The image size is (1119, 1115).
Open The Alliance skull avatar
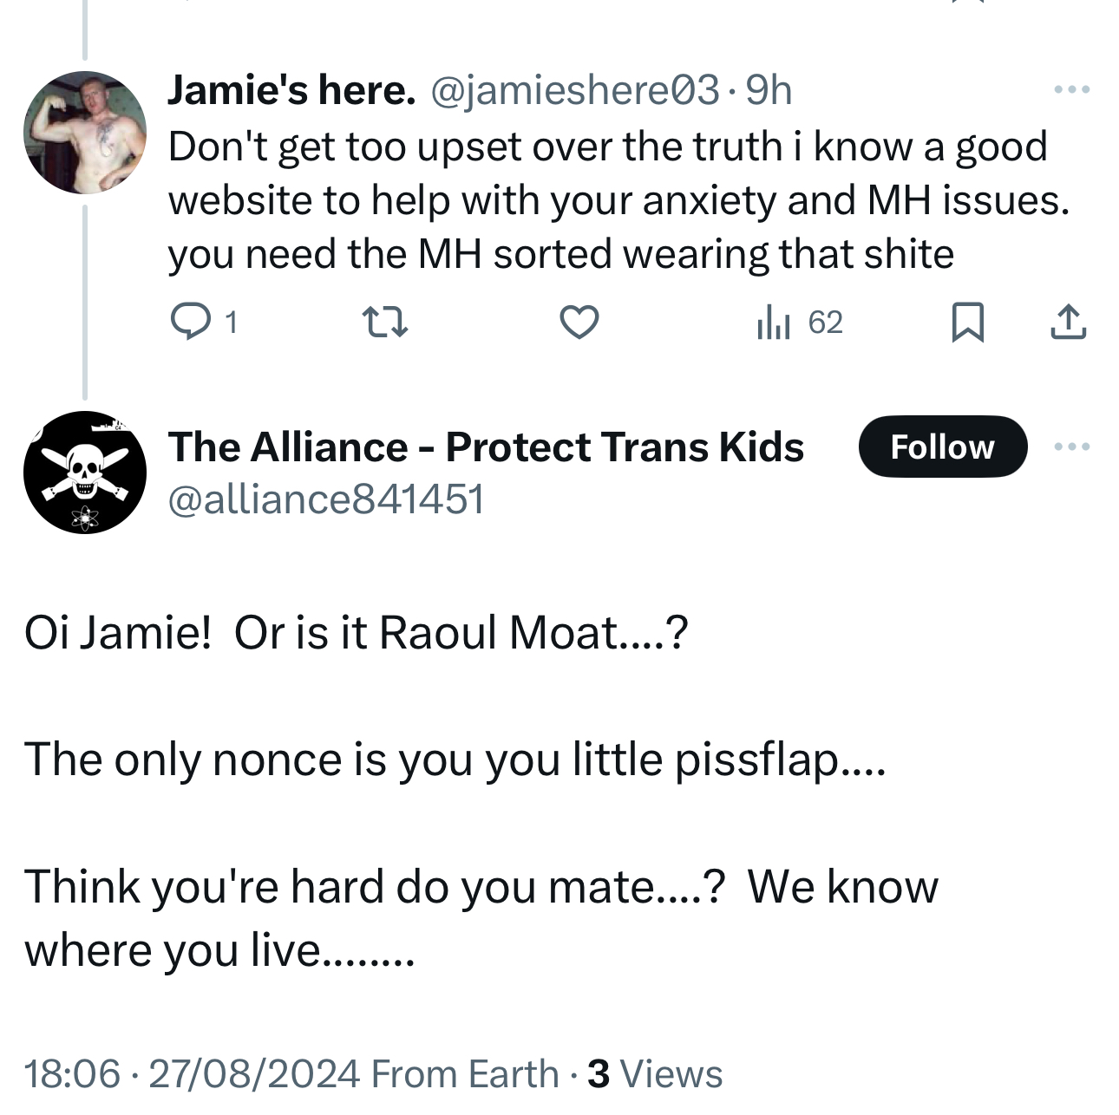coord(85,473)
